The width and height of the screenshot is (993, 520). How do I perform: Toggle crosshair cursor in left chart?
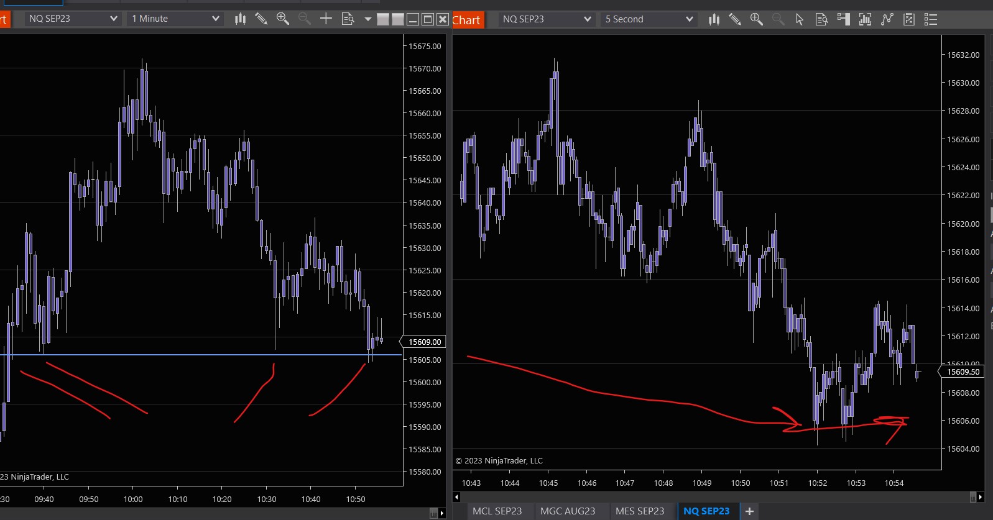pyautogui.click(x=326, y=19)
